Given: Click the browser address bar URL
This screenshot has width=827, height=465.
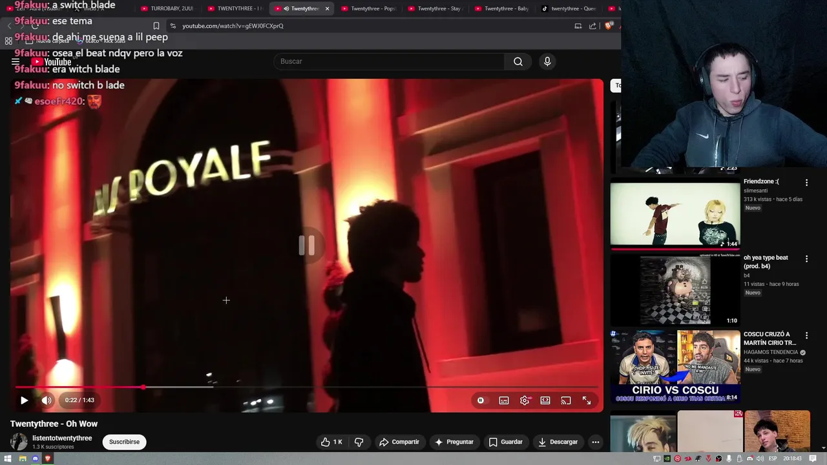Looking at the screenshot, I should [233, 26].
